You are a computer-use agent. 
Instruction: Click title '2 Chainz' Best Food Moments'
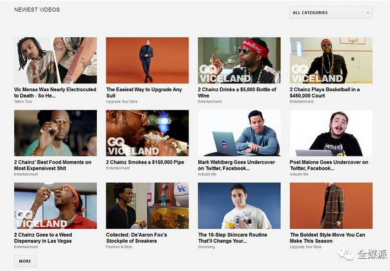[53, 165]
